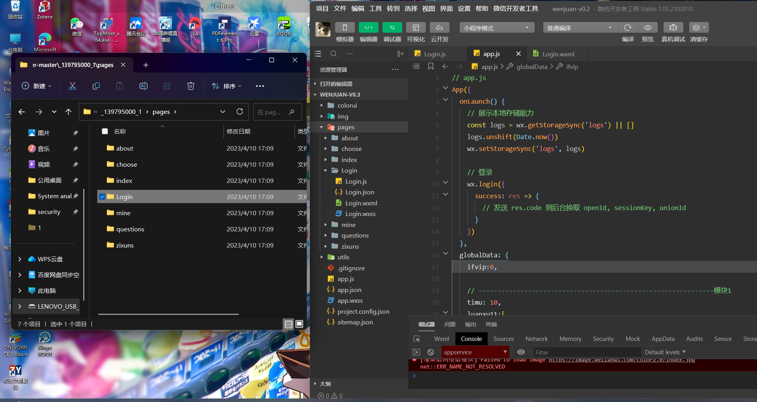Open Cloud Development (云开发) icon
Image resolution: width=757 pixels, height=402 pixels.
[x=439, y=28]
